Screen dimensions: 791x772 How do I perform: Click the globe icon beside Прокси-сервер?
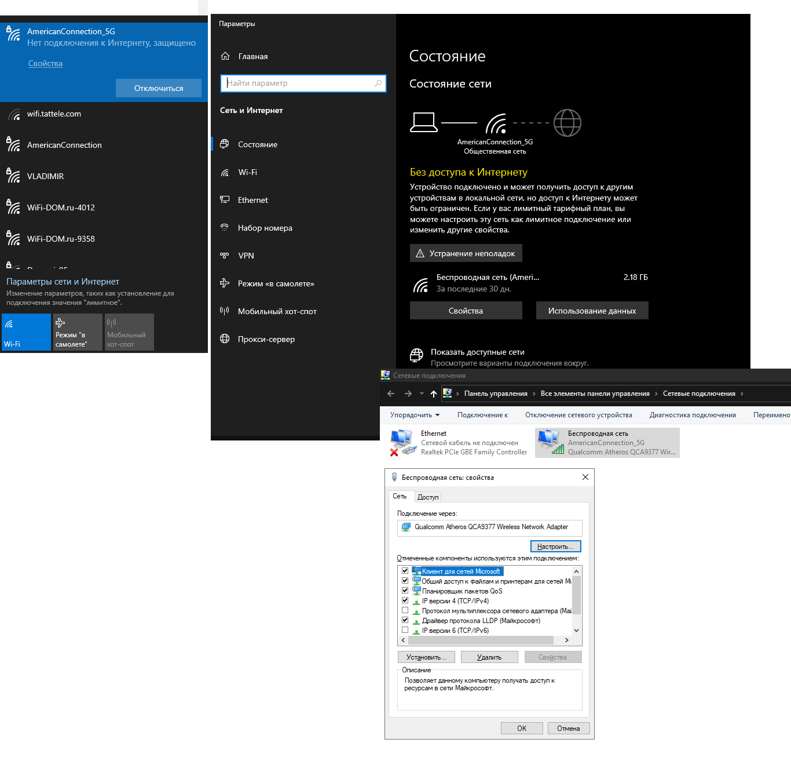pos(225,339)
